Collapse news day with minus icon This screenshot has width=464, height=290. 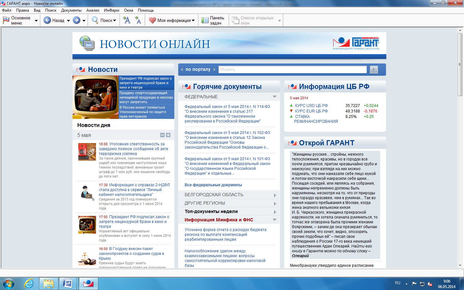[162, 135]
